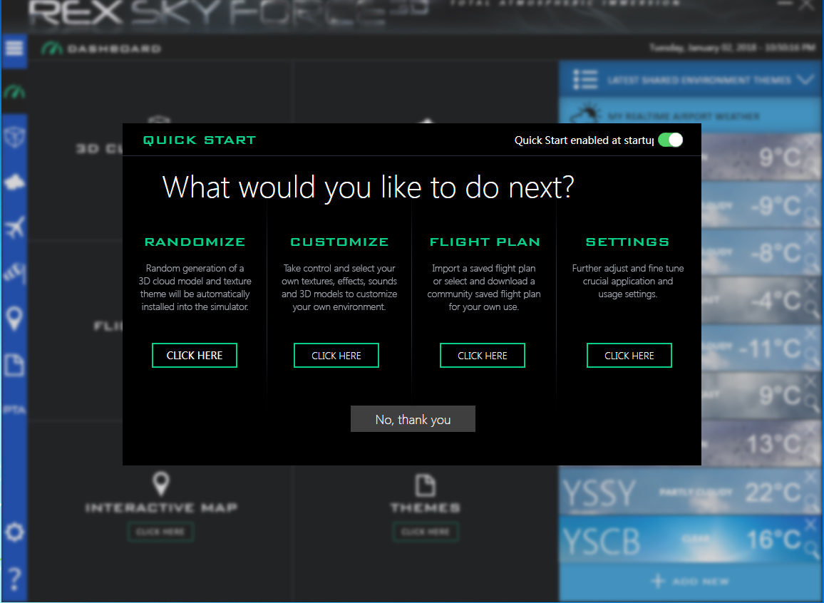Click the -4°C weather row
Image resolution: width=824 pixels, height=603 pixels.
pos(761,301)
